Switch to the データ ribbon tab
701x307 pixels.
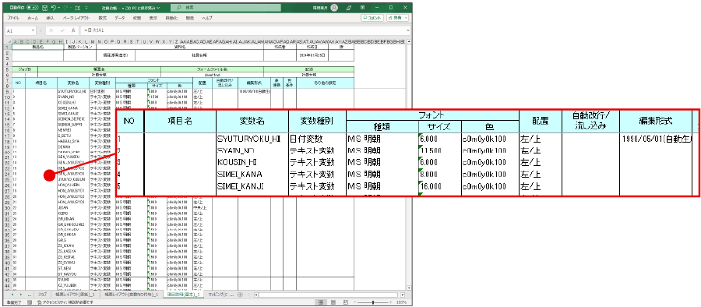pyautogui.click(x=119, y=18)
